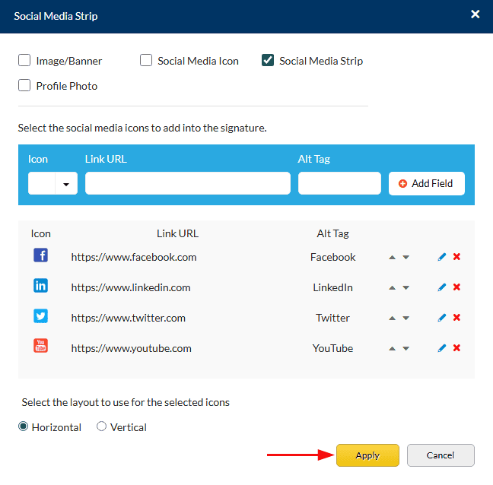Choose the Horizontal layout option
Screen dimensions: 493x485
point(24,427)
